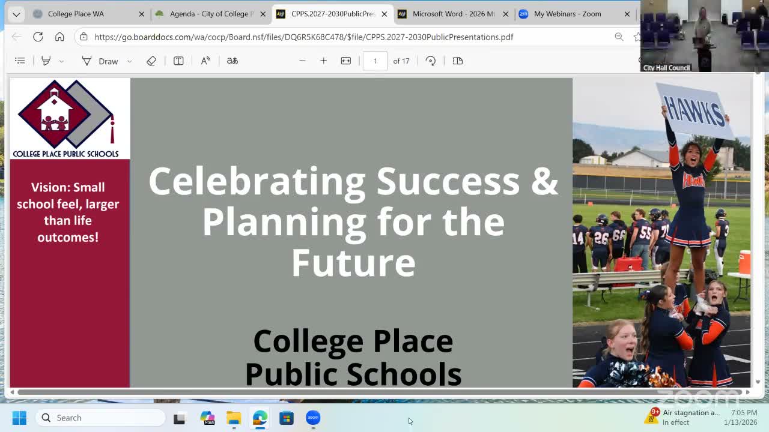
Task: Rotate the PDF page
Action: tap(431, 60)
